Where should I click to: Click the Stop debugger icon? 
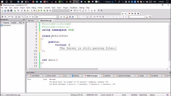click(x=95, y=11)
